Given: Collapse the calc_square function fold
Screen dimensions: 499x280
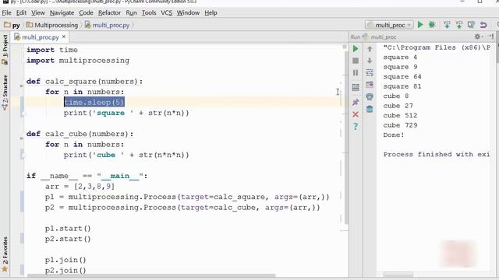Looking at the screenshot, I should point(22,86).
